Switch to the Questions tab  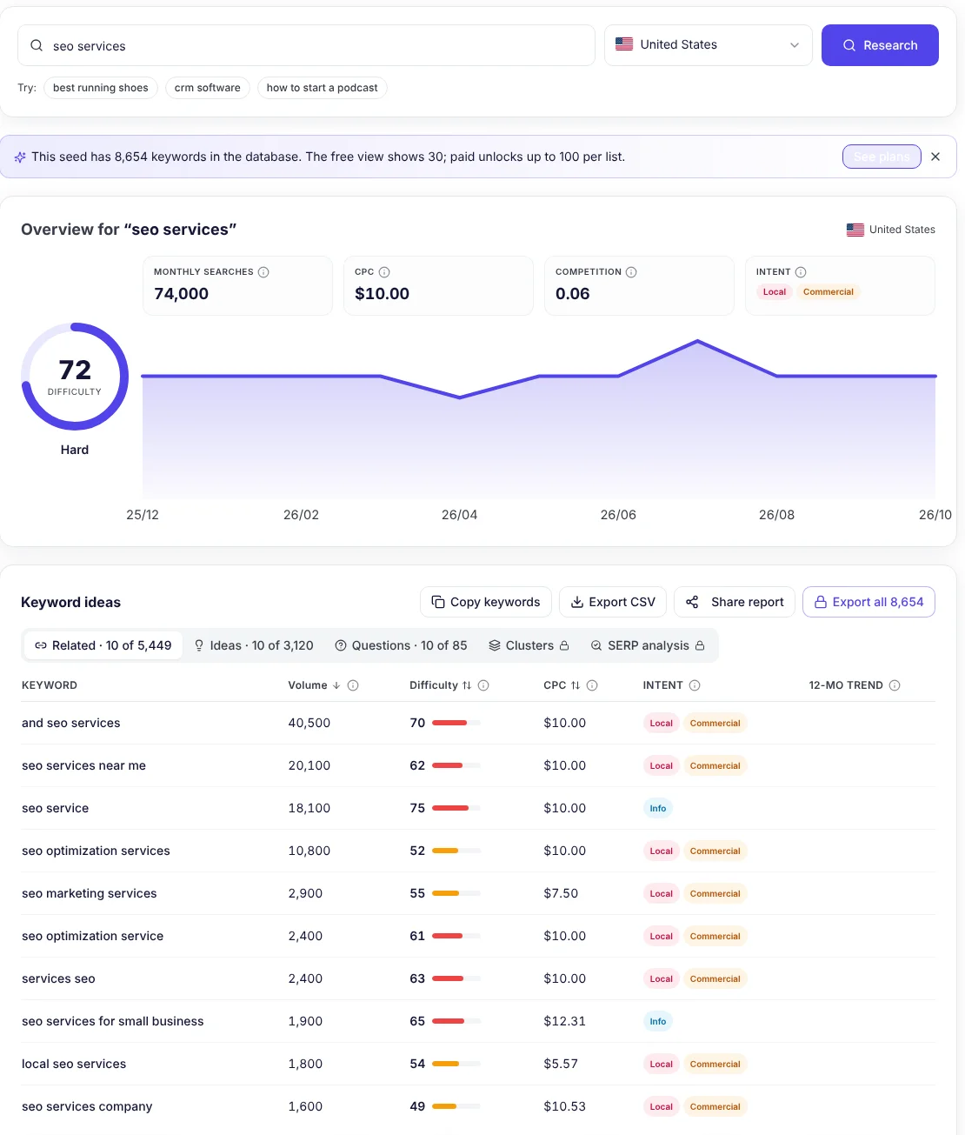(402, 645)
